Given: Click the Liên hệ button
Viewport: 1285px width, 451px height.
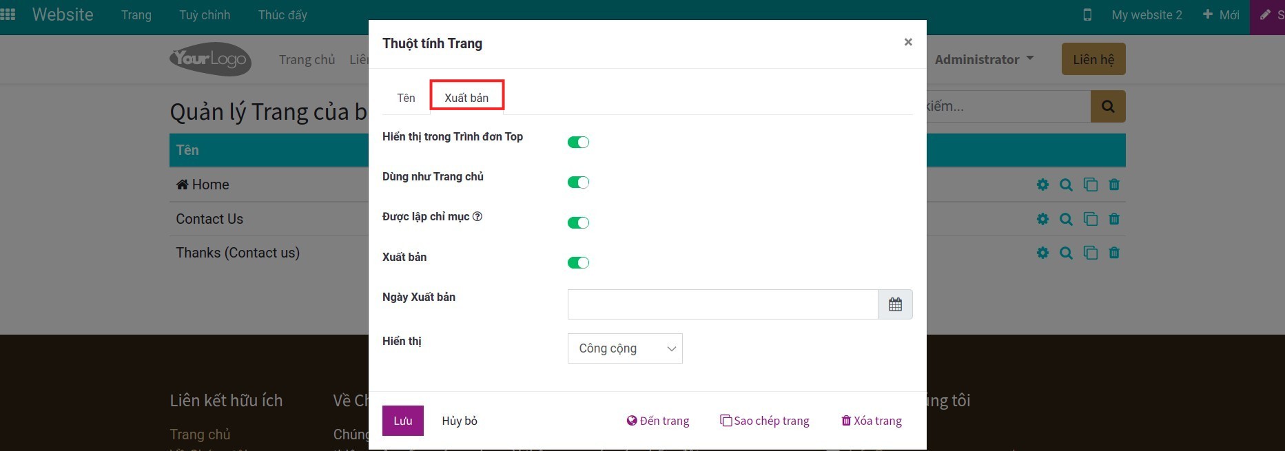Looking at the screenshot, I should pos(1093,59).
